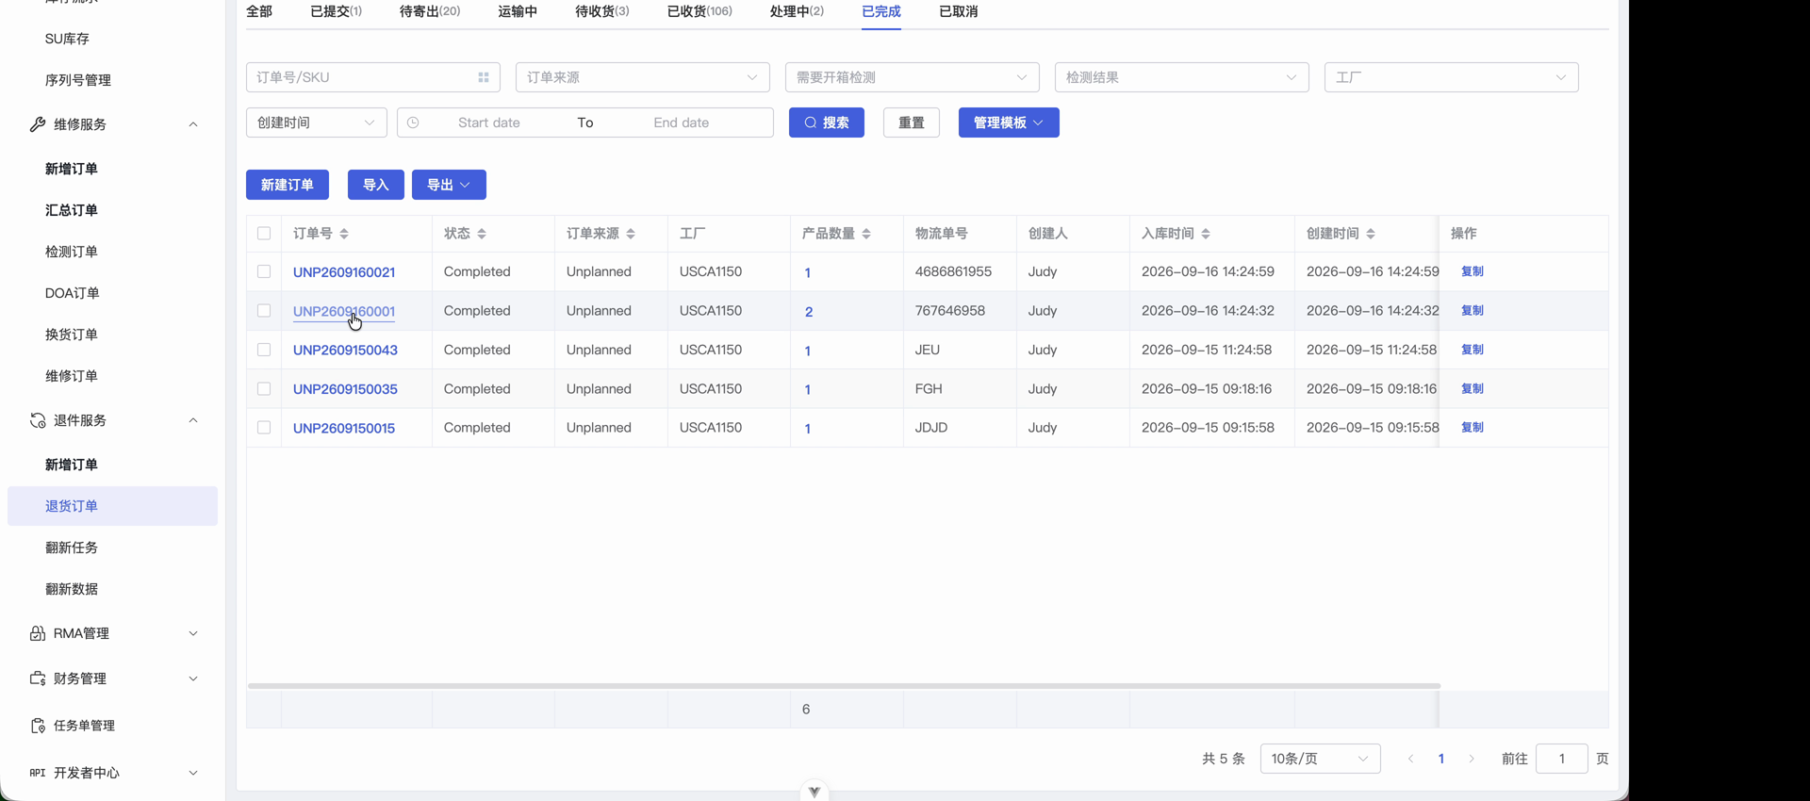Image resolution: width=1810 pixels, height=801 pixels.
Task: Click the horizontal scrollbar under the table
Action: coord(844,686)
